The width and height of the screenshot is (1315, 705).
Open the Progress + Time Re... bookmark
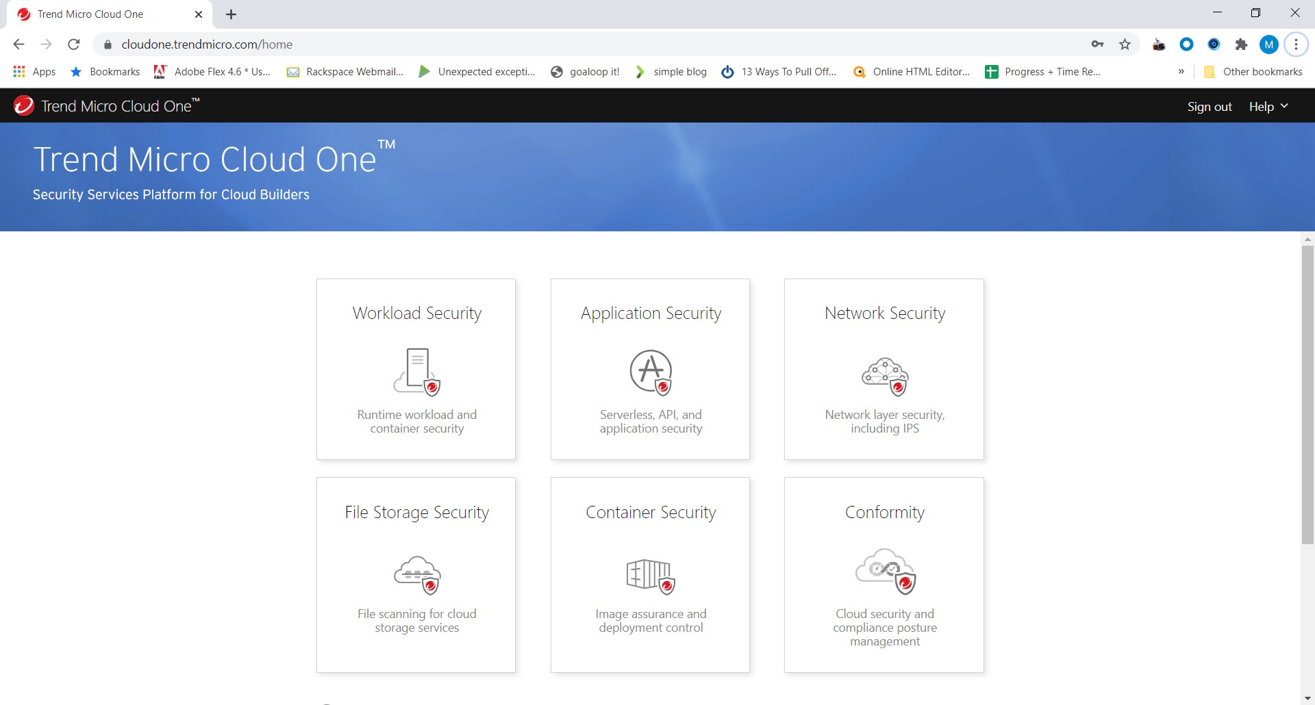click(1043, 72)
